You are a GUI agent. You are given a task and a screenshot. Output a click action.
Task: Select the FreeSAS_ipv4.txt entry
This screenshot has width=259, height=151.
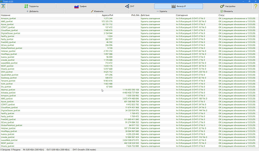129,42
